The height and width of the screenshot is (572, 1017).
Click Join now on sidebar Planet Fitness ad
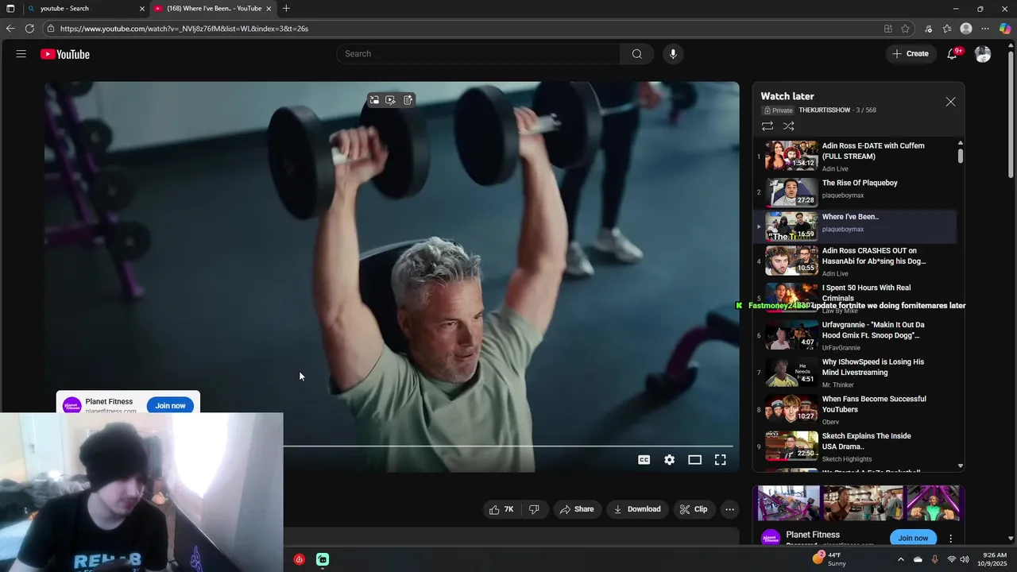pyautogui.click(x=913, y=538)
